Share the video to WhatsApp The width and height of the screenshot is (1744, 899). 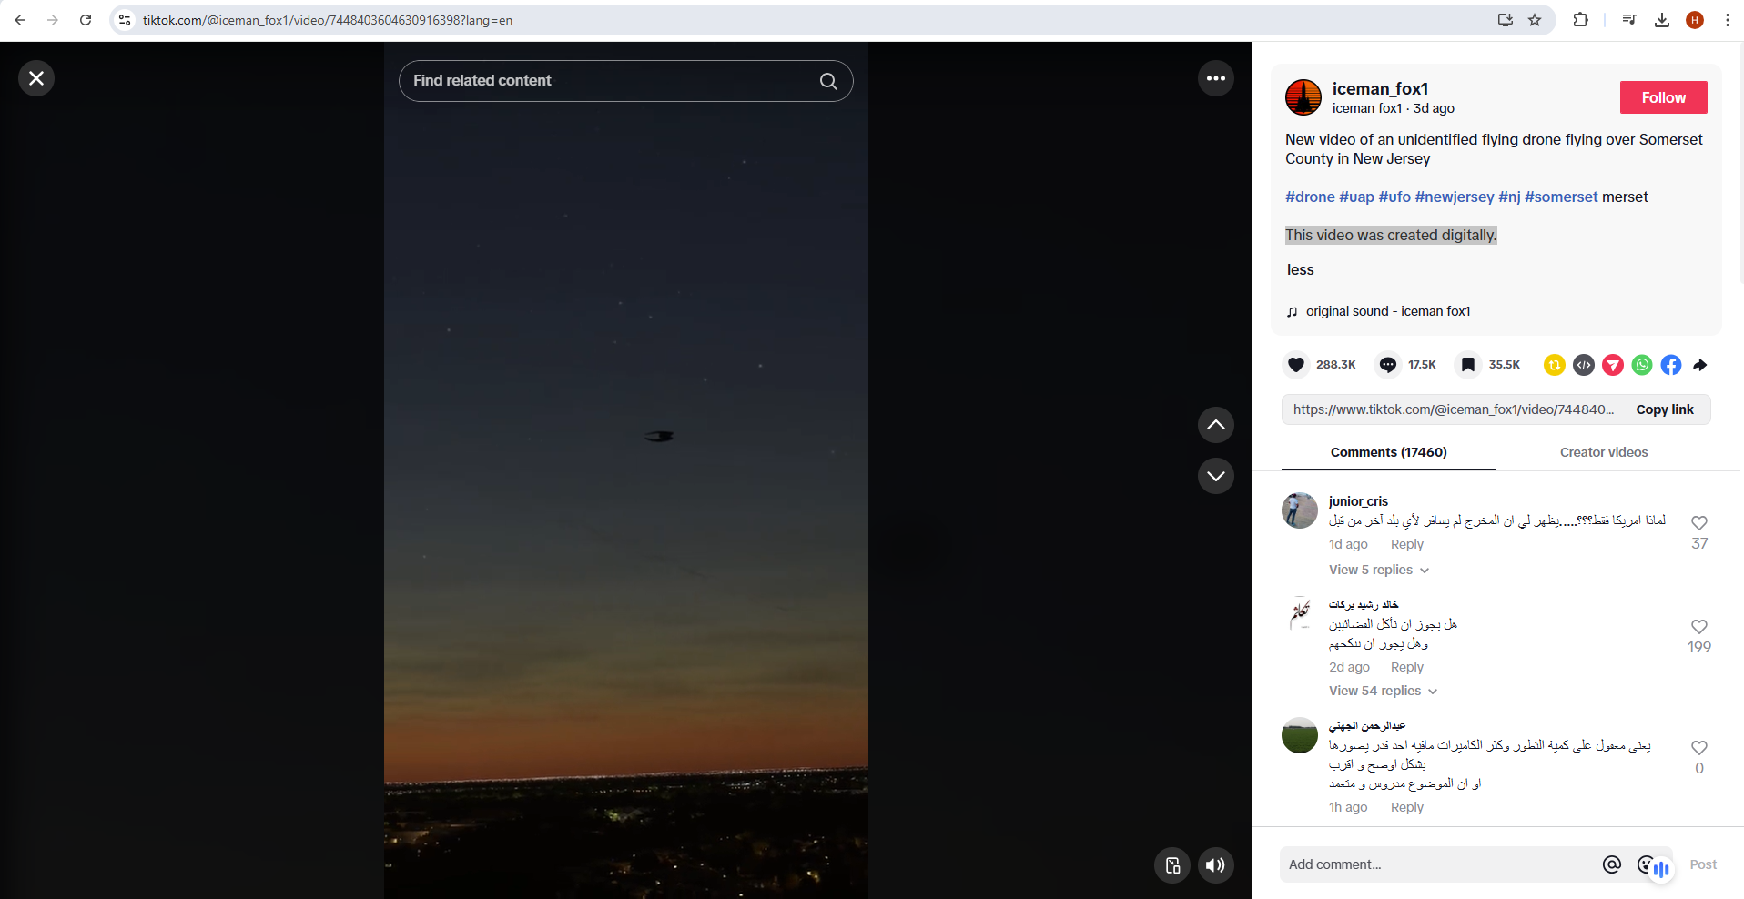[1641, 365]
